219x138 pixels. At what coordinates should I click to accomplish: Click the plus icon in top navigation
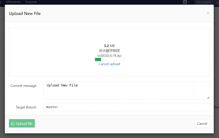tap(185, 2)
